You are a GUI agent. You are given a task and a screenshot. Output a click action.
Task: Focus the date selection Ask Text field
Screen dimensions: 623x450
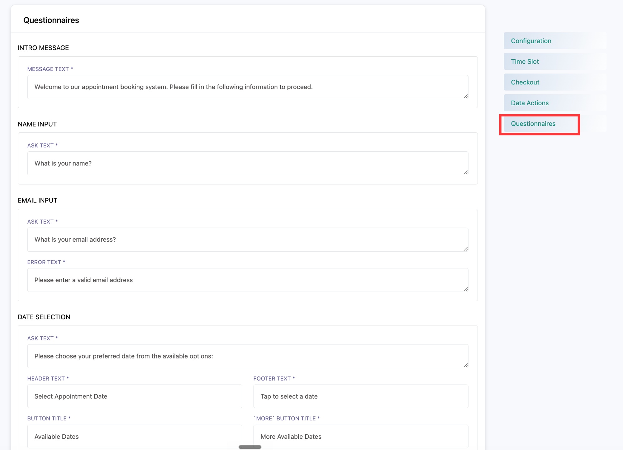[248, 356]
